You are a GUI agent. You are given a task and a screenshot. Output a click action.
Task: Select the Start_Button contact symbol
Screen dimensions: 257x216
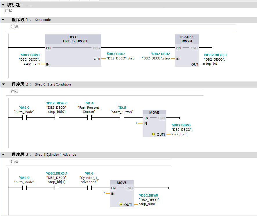pos(122,118)
